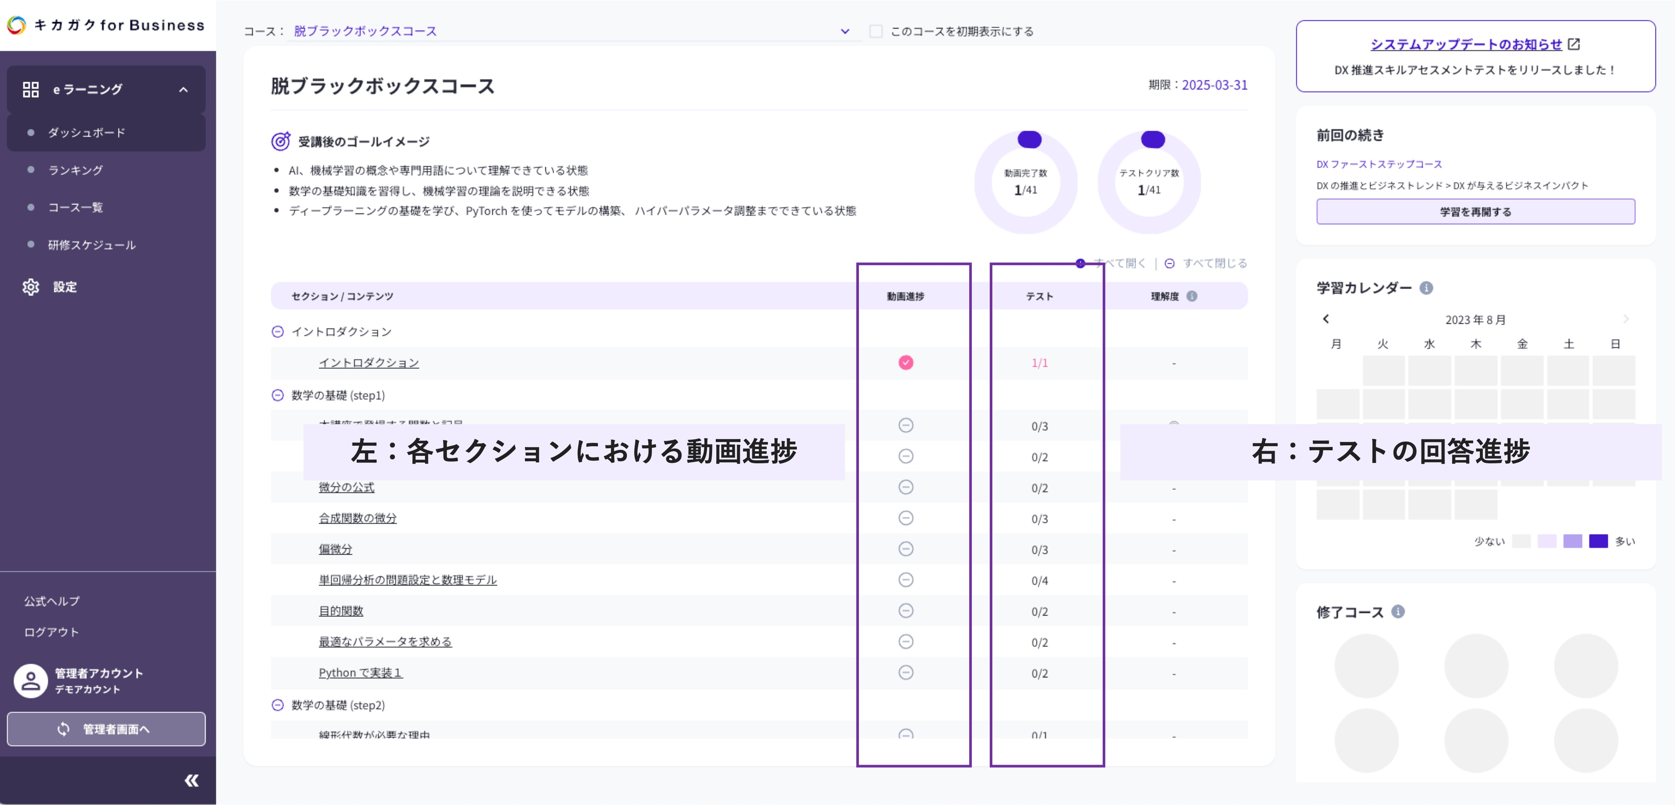The width and height of the screenshot is (1675, 805).
Task: Collapse the イントロダクション section
Action: tap(278, 332)
